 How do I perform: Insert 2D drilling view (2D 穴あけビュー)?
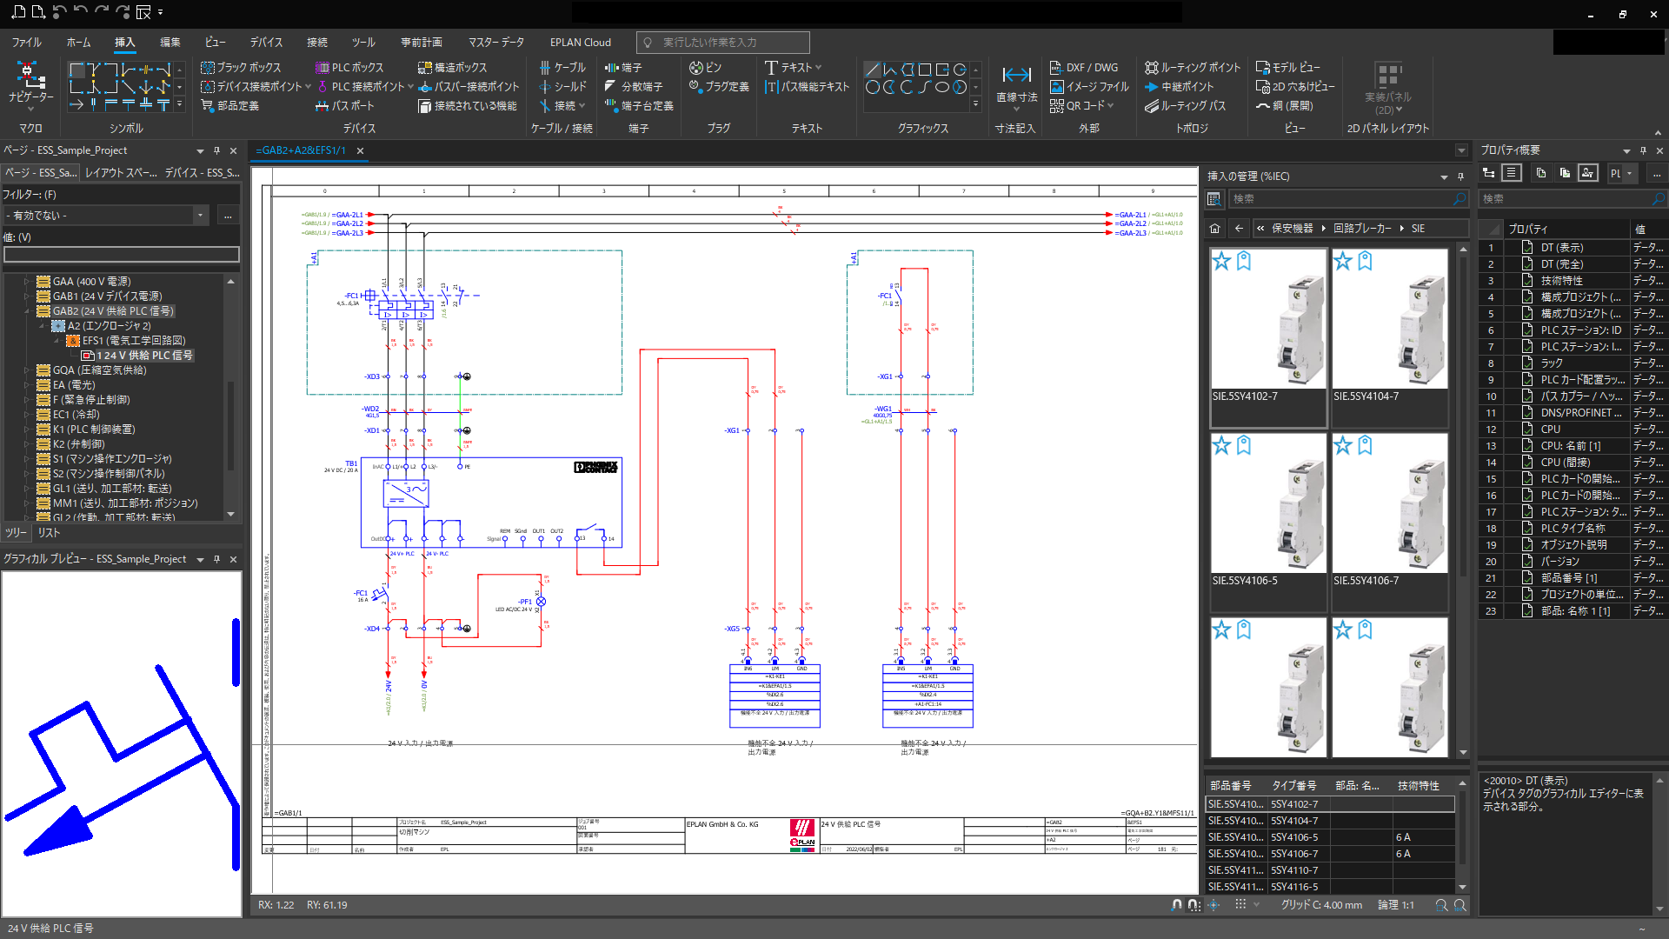coord(1295,86)
